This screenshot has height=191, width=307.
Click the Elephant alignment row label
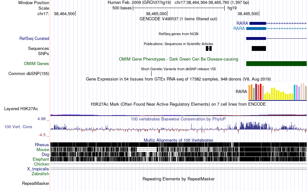[x=41, y=159]
